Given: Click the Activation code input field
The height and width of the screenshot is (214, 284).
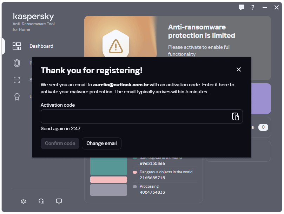Looking at the screenshot, I should click(141, 116).
